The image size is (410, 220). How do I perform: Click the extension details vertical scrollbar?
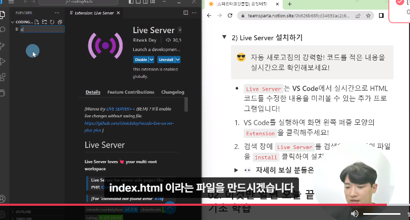186,104
